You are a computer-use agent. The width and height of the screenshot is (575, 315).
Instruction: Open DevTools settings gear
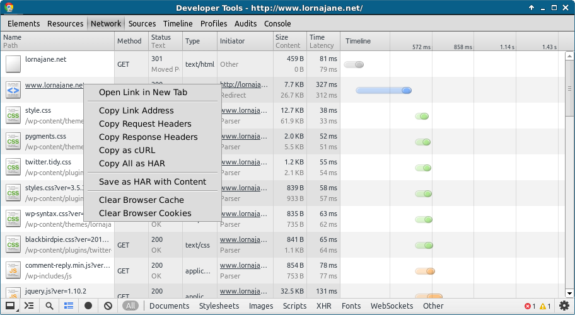[564, 306]
